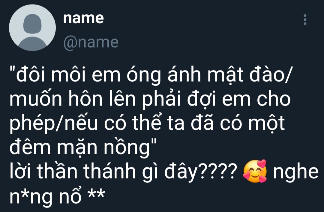This screenshot has width=324, height=212.
Task: Click the word "một" ending third line
Action: [267, 123]
